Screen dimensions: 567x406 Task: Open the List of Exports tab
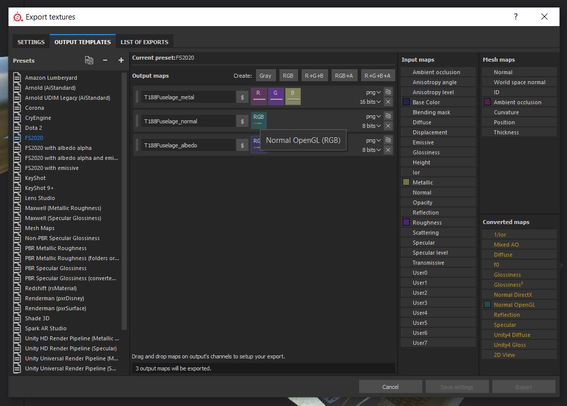[x=144, y=42]
